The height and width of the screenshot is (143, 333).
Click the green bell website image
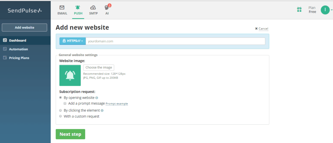(70, 76)
